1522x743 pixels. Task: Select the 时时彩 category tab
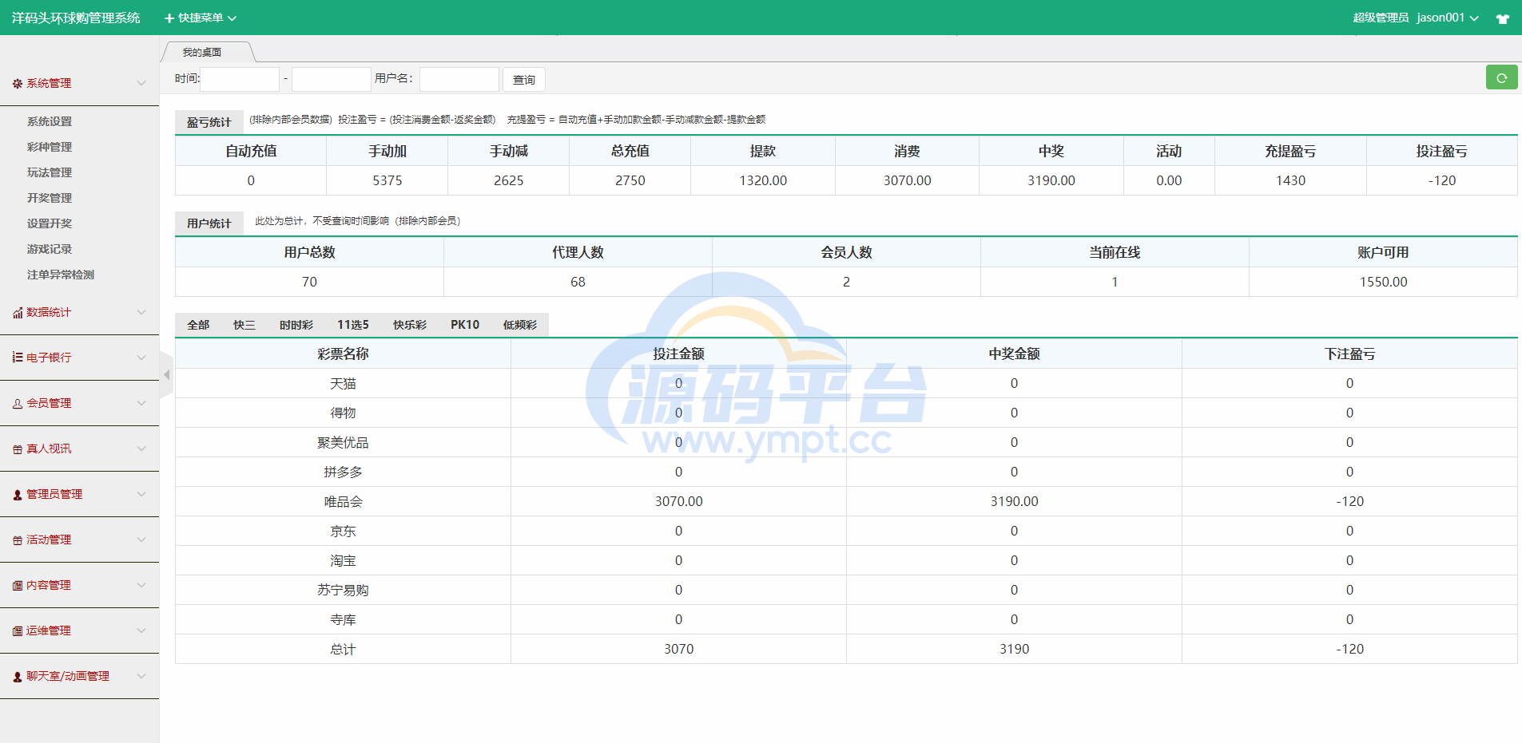tap(296, 325)
